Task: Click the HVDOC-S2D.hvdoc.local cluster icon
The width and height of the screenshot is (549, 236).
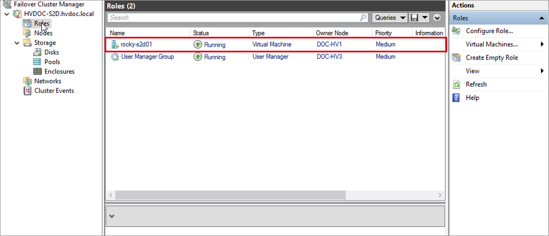Action: click(17, 14)
